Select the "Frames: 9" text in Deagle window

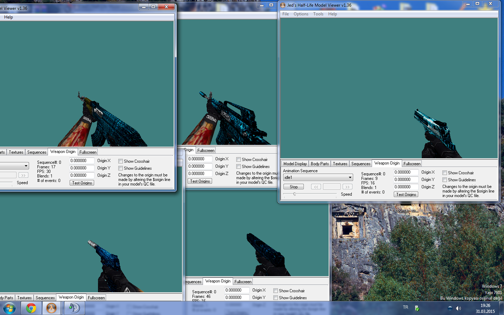pyautogui.click(x=369, y=178)
